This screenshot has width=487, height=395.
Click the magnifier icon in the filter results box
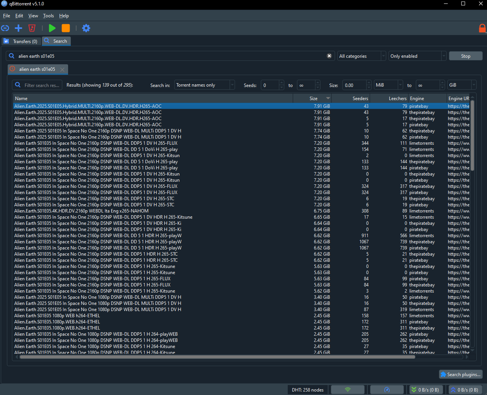click(18, 85)
